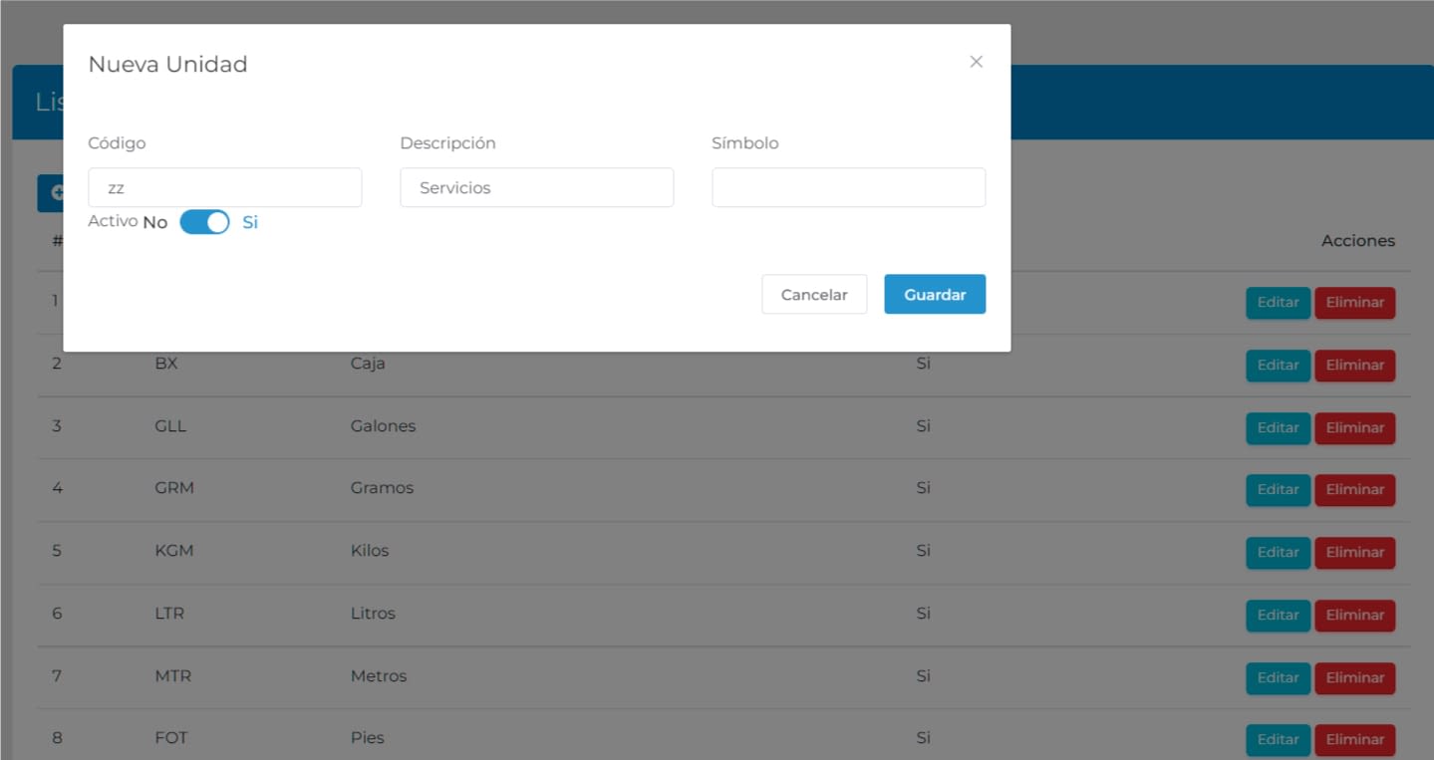1434x760 pixels.
Task: Edit the Galones unit
Action: (x=1277, y=428)
